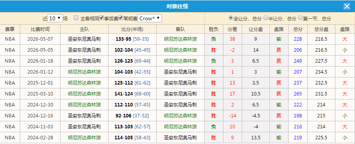Screen dimensions: 355x144
Task: Click the 比赛时间 column header
Action: coord(40,29)
